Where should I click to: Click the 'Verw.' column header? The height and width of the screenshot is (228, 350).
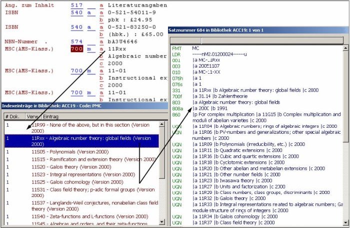(x=33, y=117)
